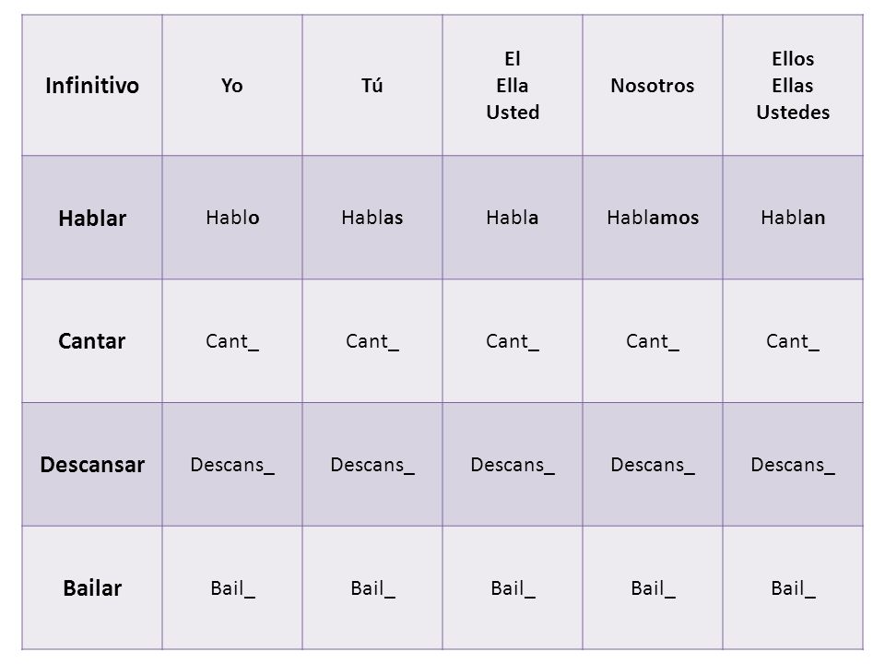Image resolution: width=885 pixels, height=664 pixels.
Task: Select the Yo column header
Action: click(232, 85)
